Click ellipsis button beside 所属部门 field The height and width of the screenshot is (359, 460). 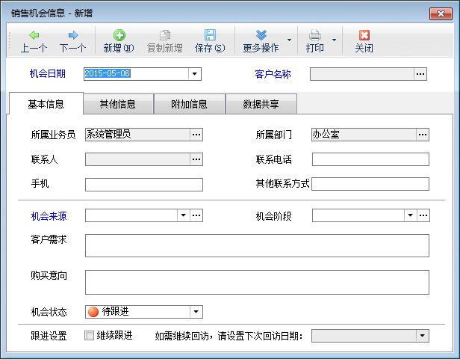click(423, 135)
